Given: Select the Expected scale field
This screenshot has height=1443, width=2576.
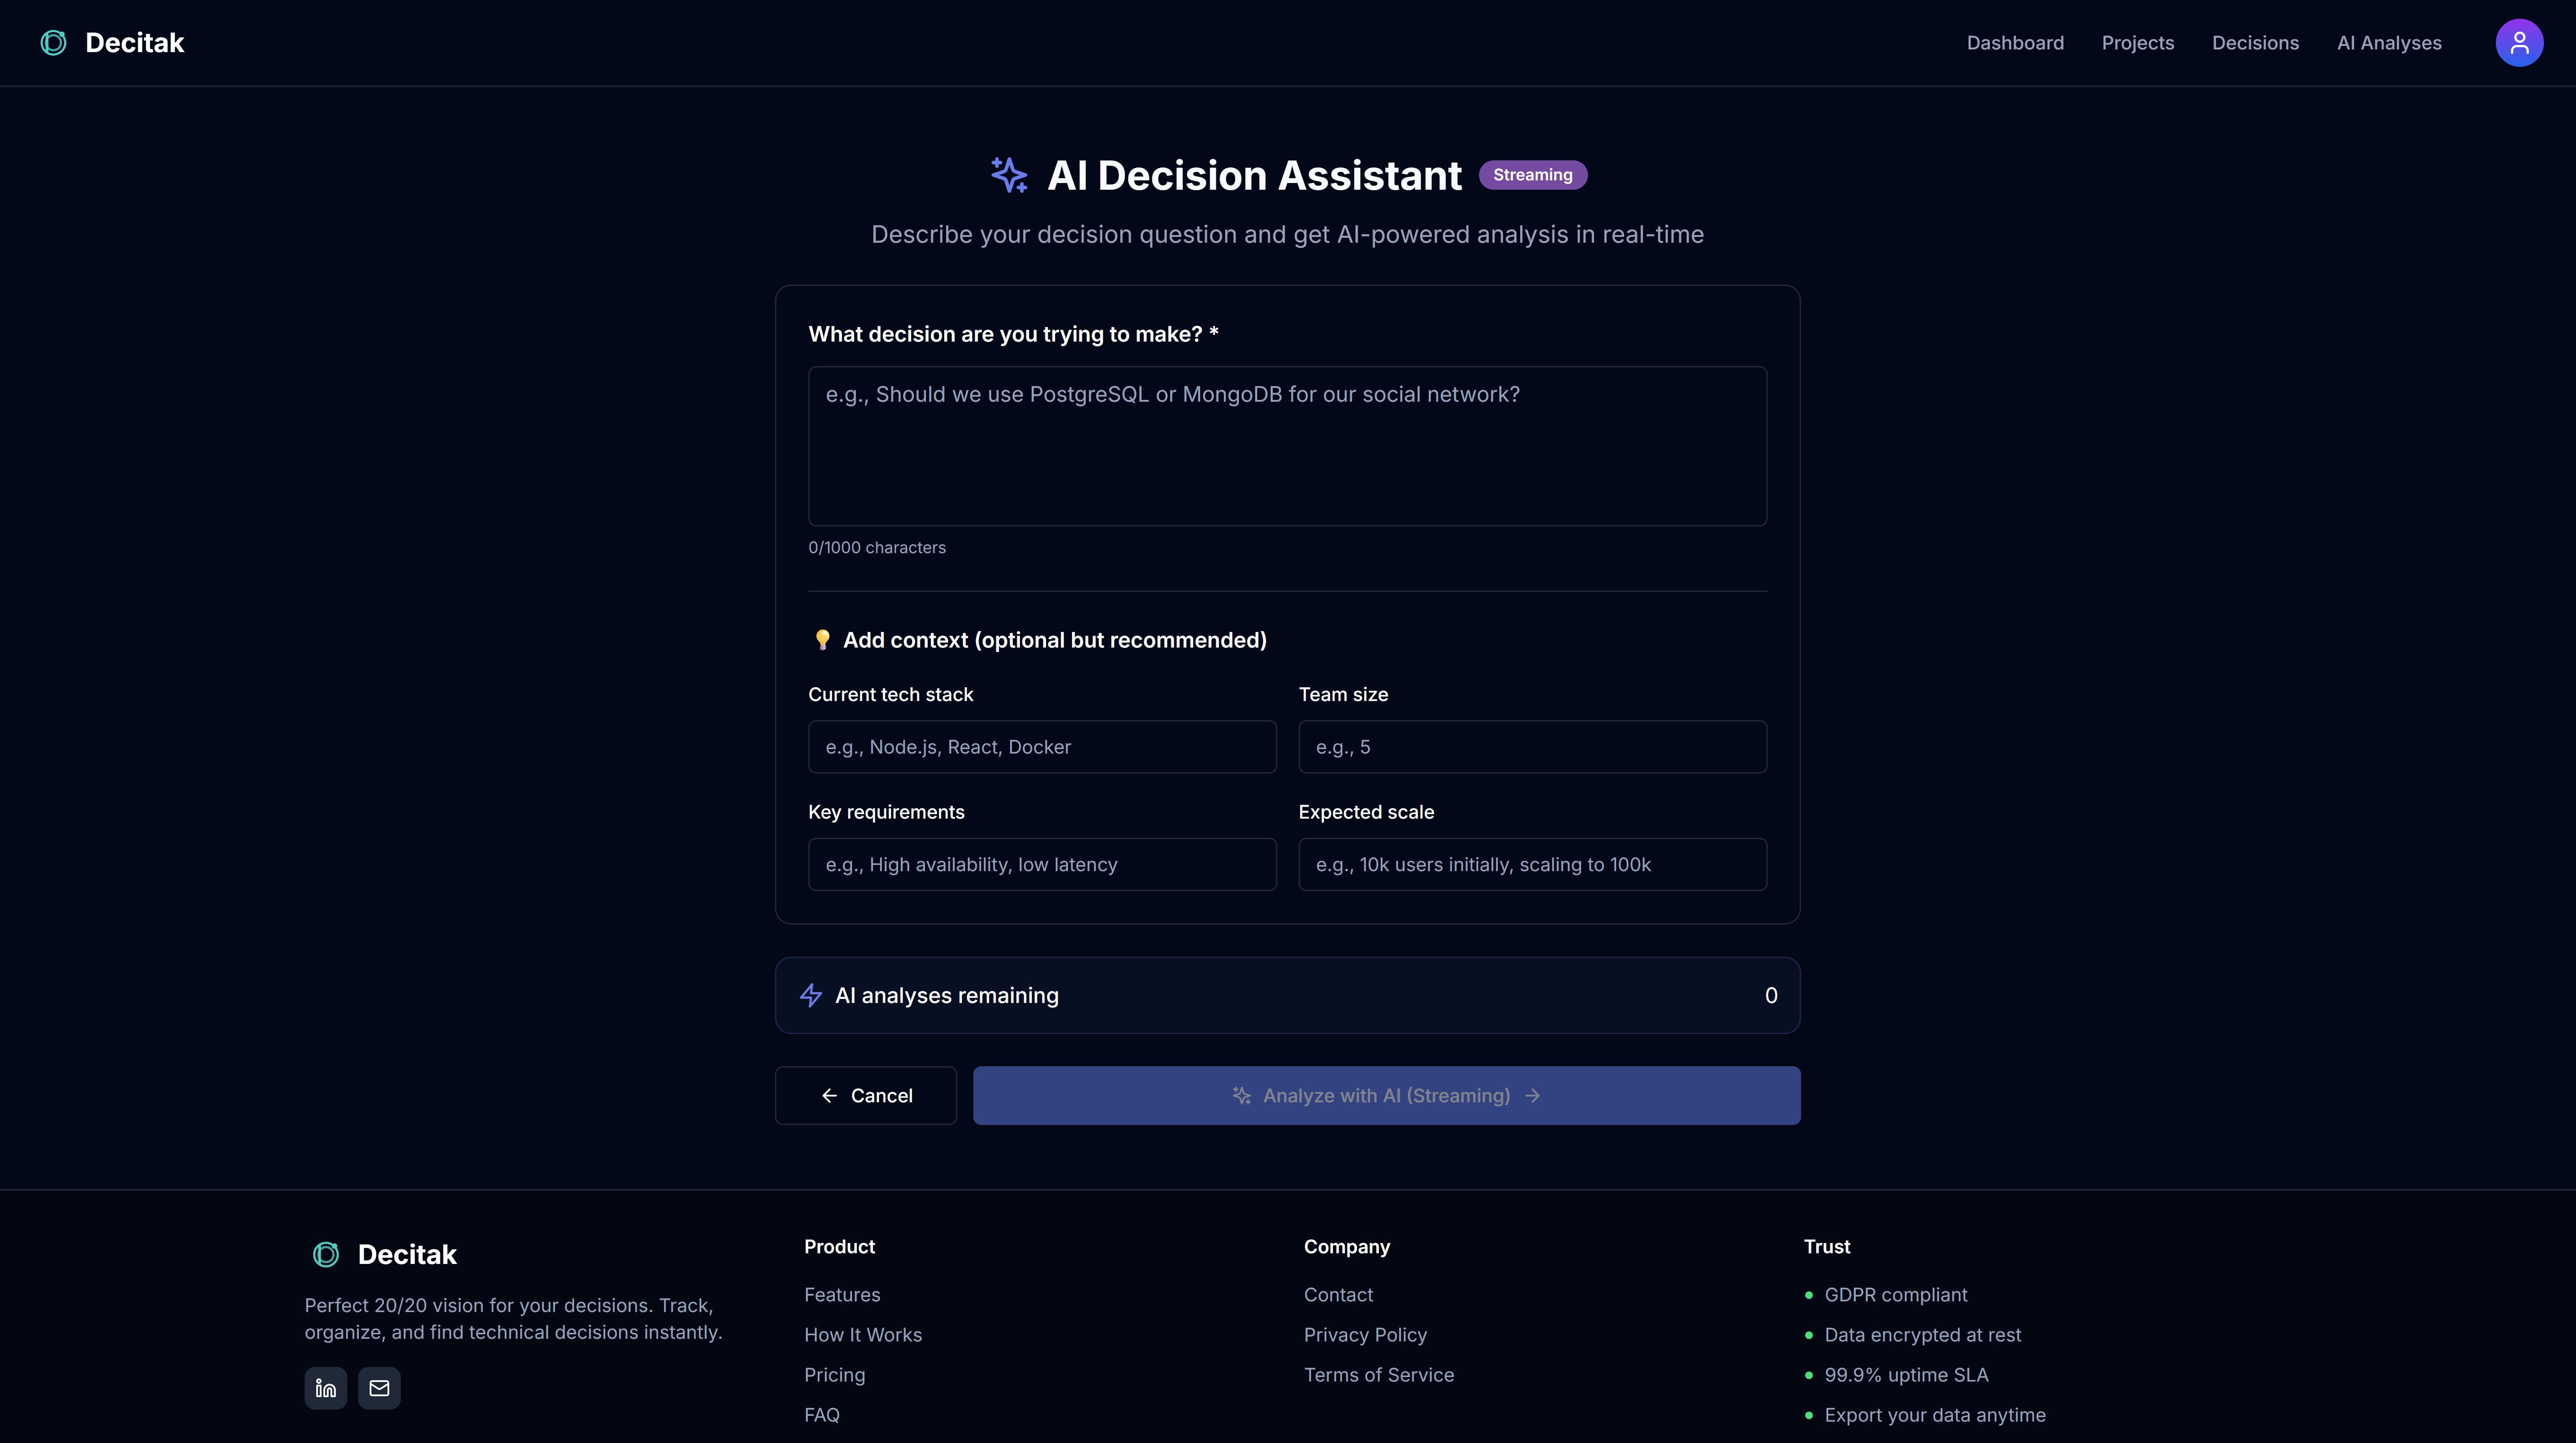Looking at the screenshot, I should 1531,864.
